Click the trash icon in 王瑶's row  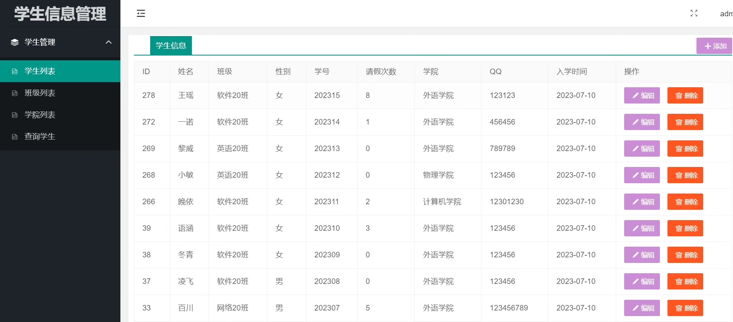tap(679, 96)
